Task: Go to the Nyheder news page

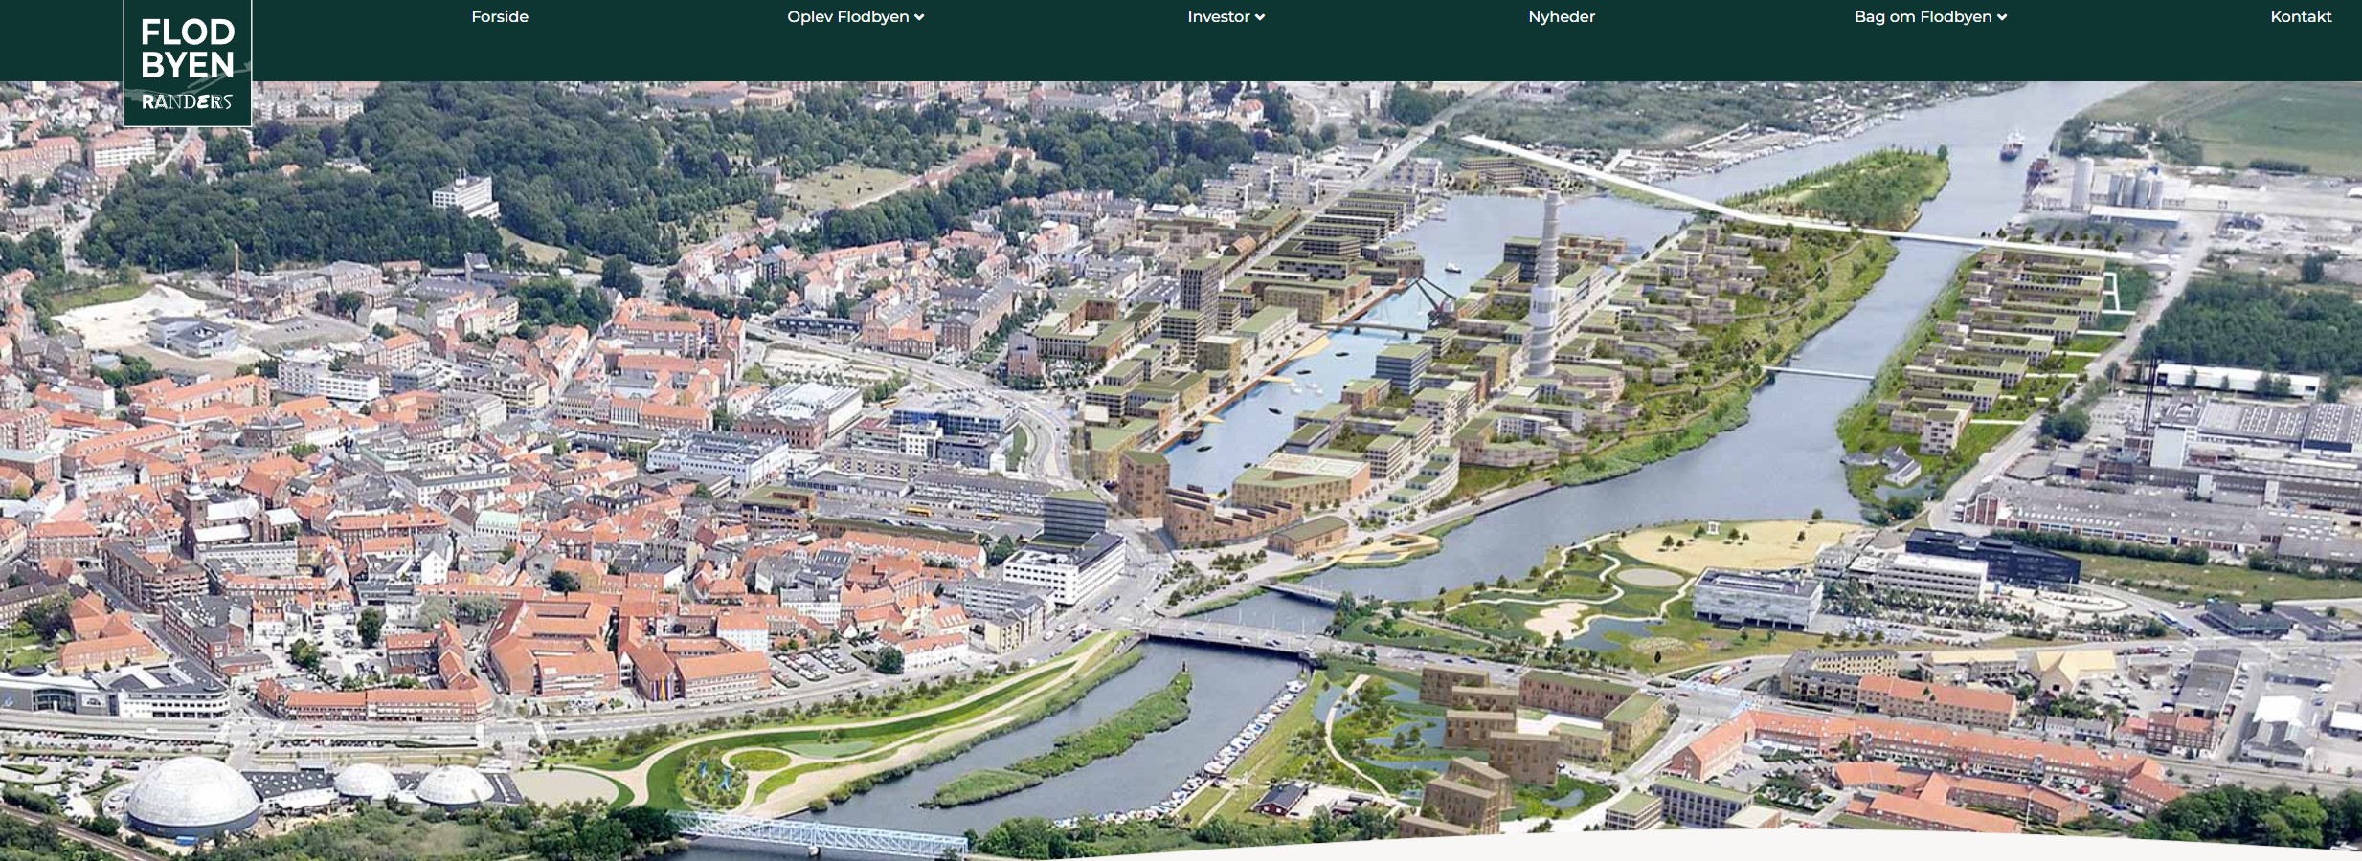Action: pyautogui.click(x=1561, y=17)
